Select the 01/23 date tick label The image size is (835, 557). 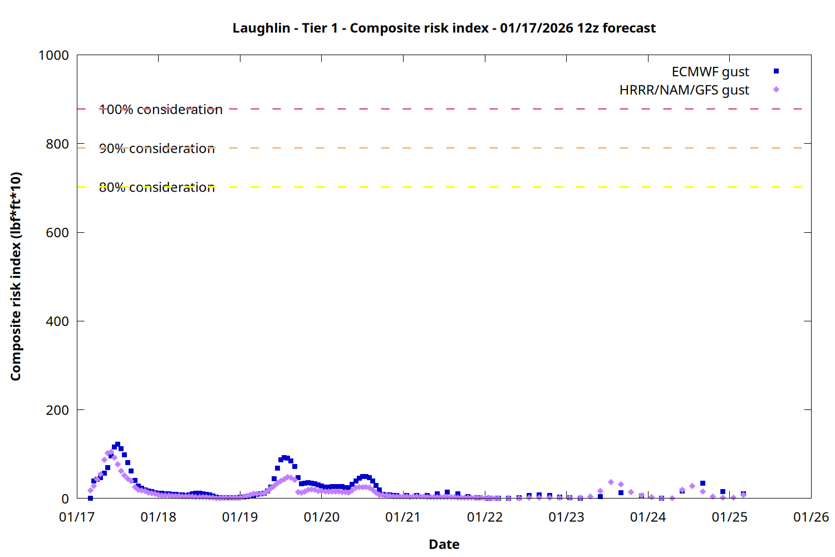566,517
